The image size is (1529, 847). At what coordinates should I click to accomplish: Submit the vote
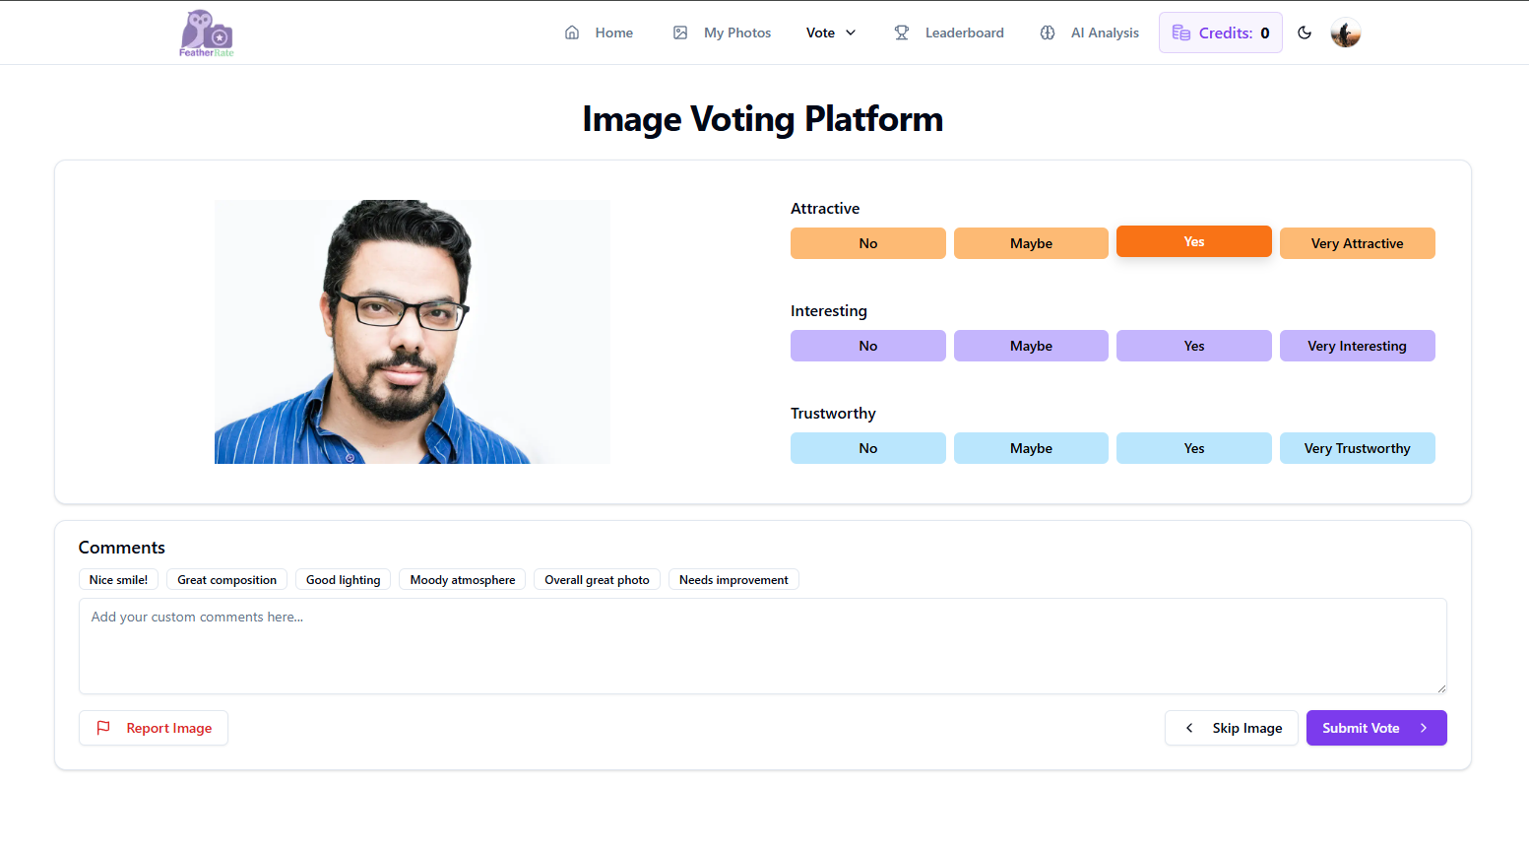[1376, 728]
